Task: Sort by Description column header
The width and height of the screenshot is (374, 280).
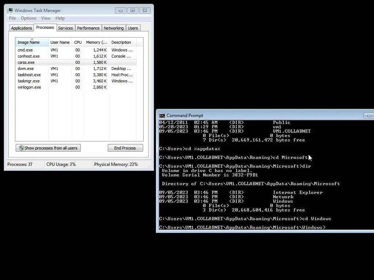Action: click(x=123, y=42)
